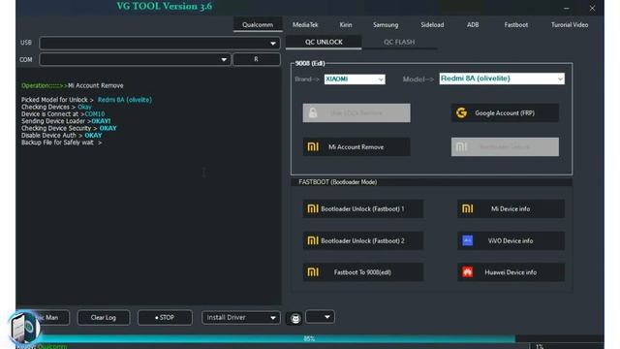Image resolution: width=620 pixels, height=349 pixels.
Task: Click Mi logo beside Mi Device info
Action: coord(467,208)
